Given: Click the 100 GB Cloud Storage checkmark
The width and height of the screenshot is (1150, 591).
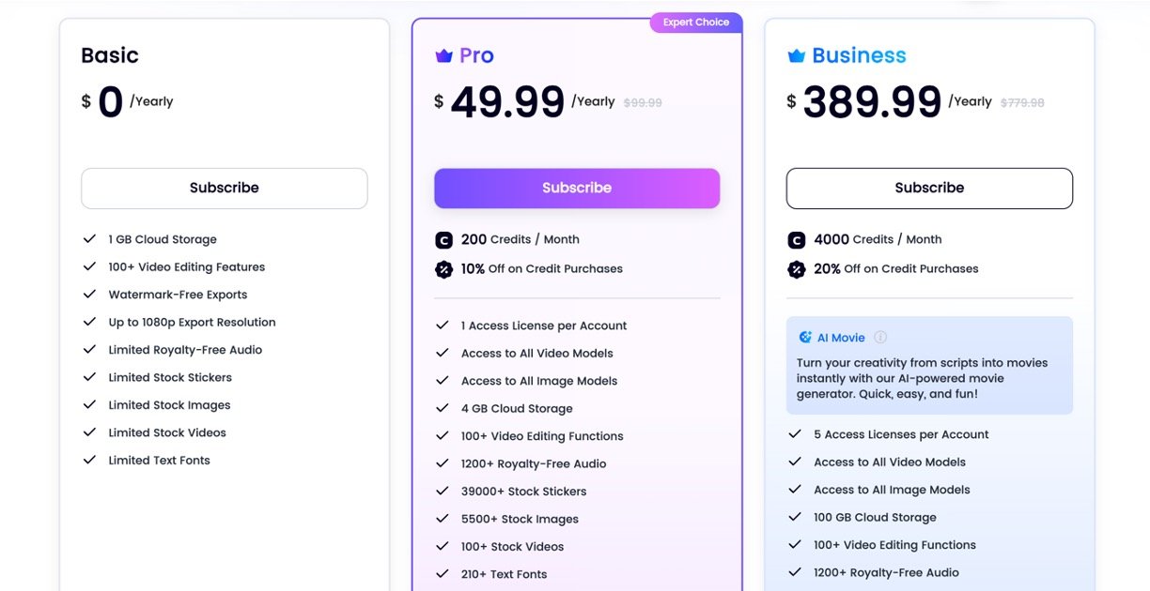Looking at the screenshot, I should point(795,518).
